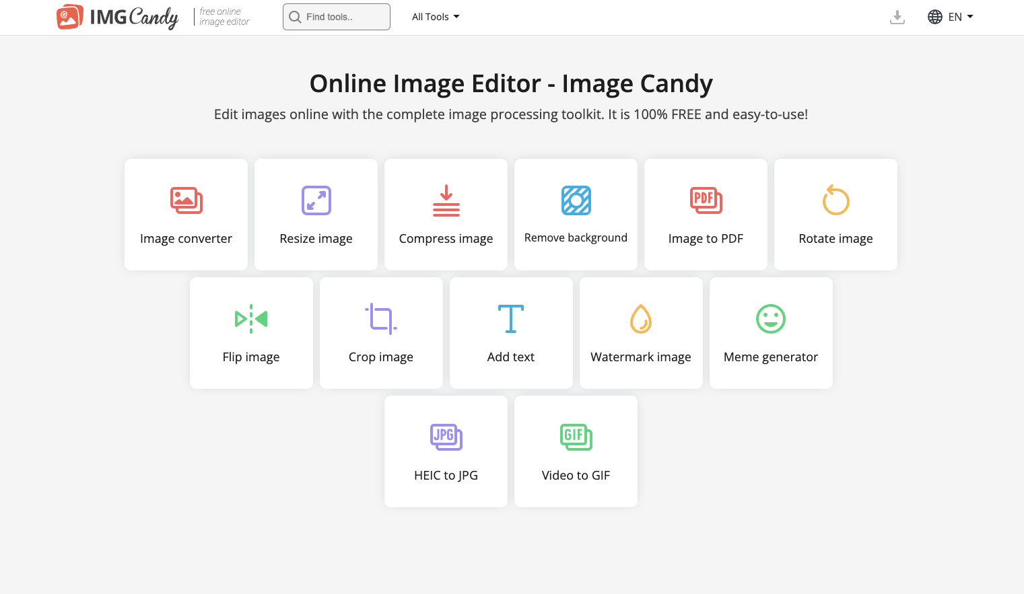
Task: Click the globe language icon
Action: tap(935, 17)
